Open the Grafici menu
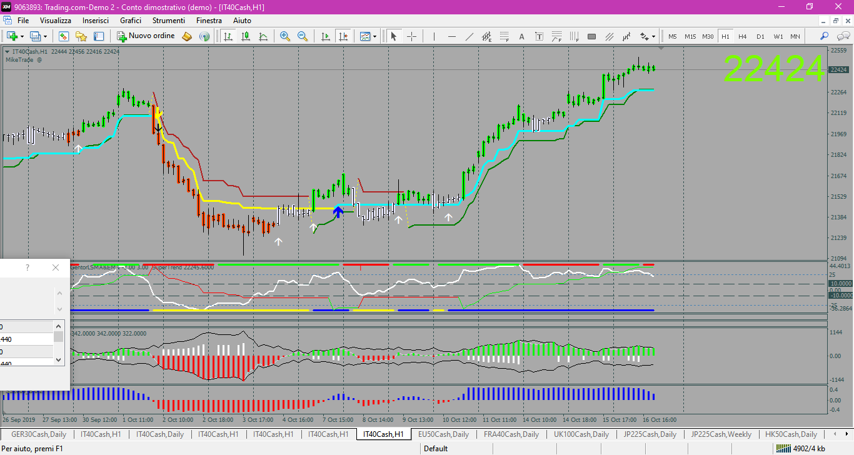Image resolution: width=854 pixels, height=455 pixels. click(131, 21)
